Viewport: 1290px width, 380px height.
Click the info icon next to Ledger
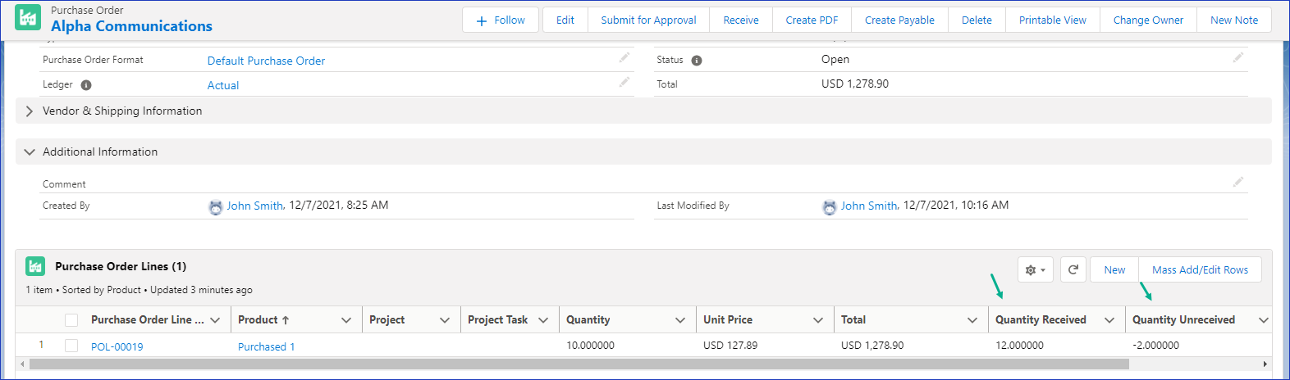tap(86, 85)
